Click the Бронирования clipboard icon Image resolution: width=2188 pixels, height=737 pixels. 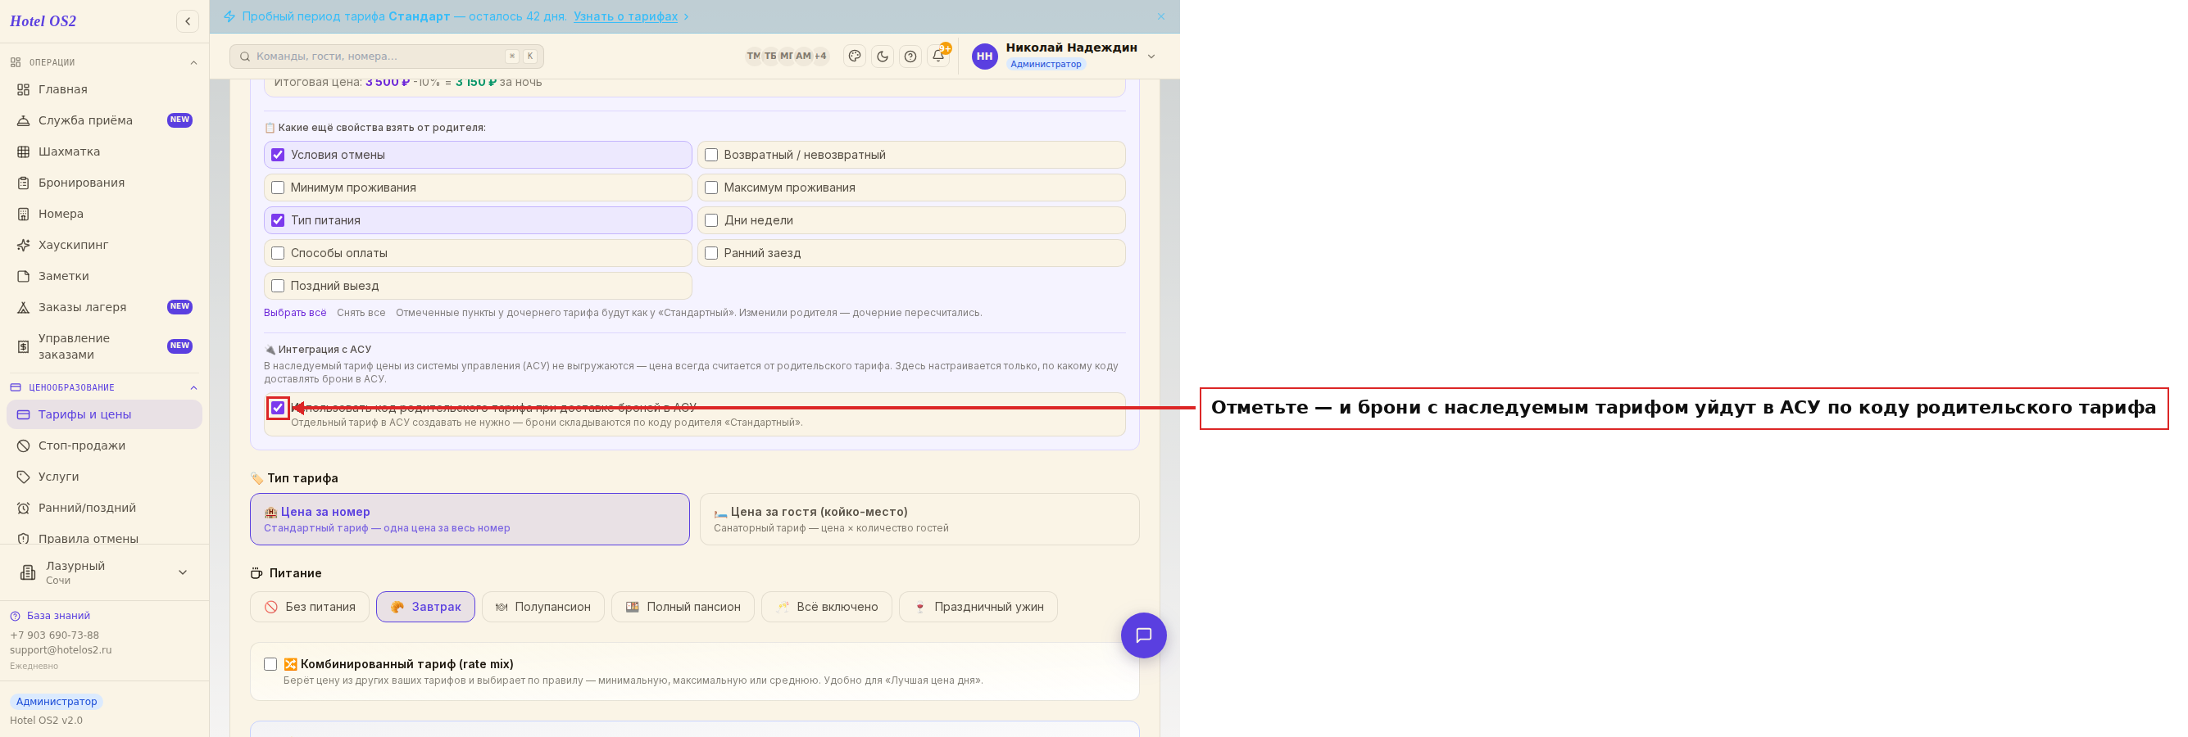click(24, 183)
